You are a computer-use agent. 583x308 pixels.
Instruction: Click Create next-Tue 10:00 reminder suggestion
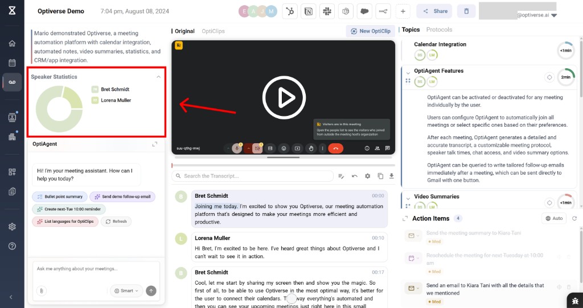[x=69, y=209]
